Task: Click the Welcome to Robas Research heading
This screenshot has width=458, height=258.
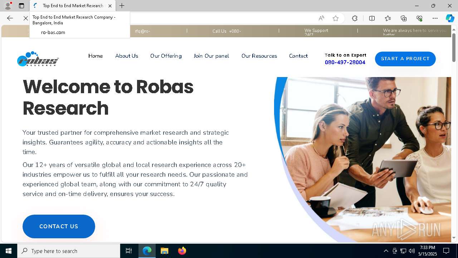Action: tap(108, 97)
